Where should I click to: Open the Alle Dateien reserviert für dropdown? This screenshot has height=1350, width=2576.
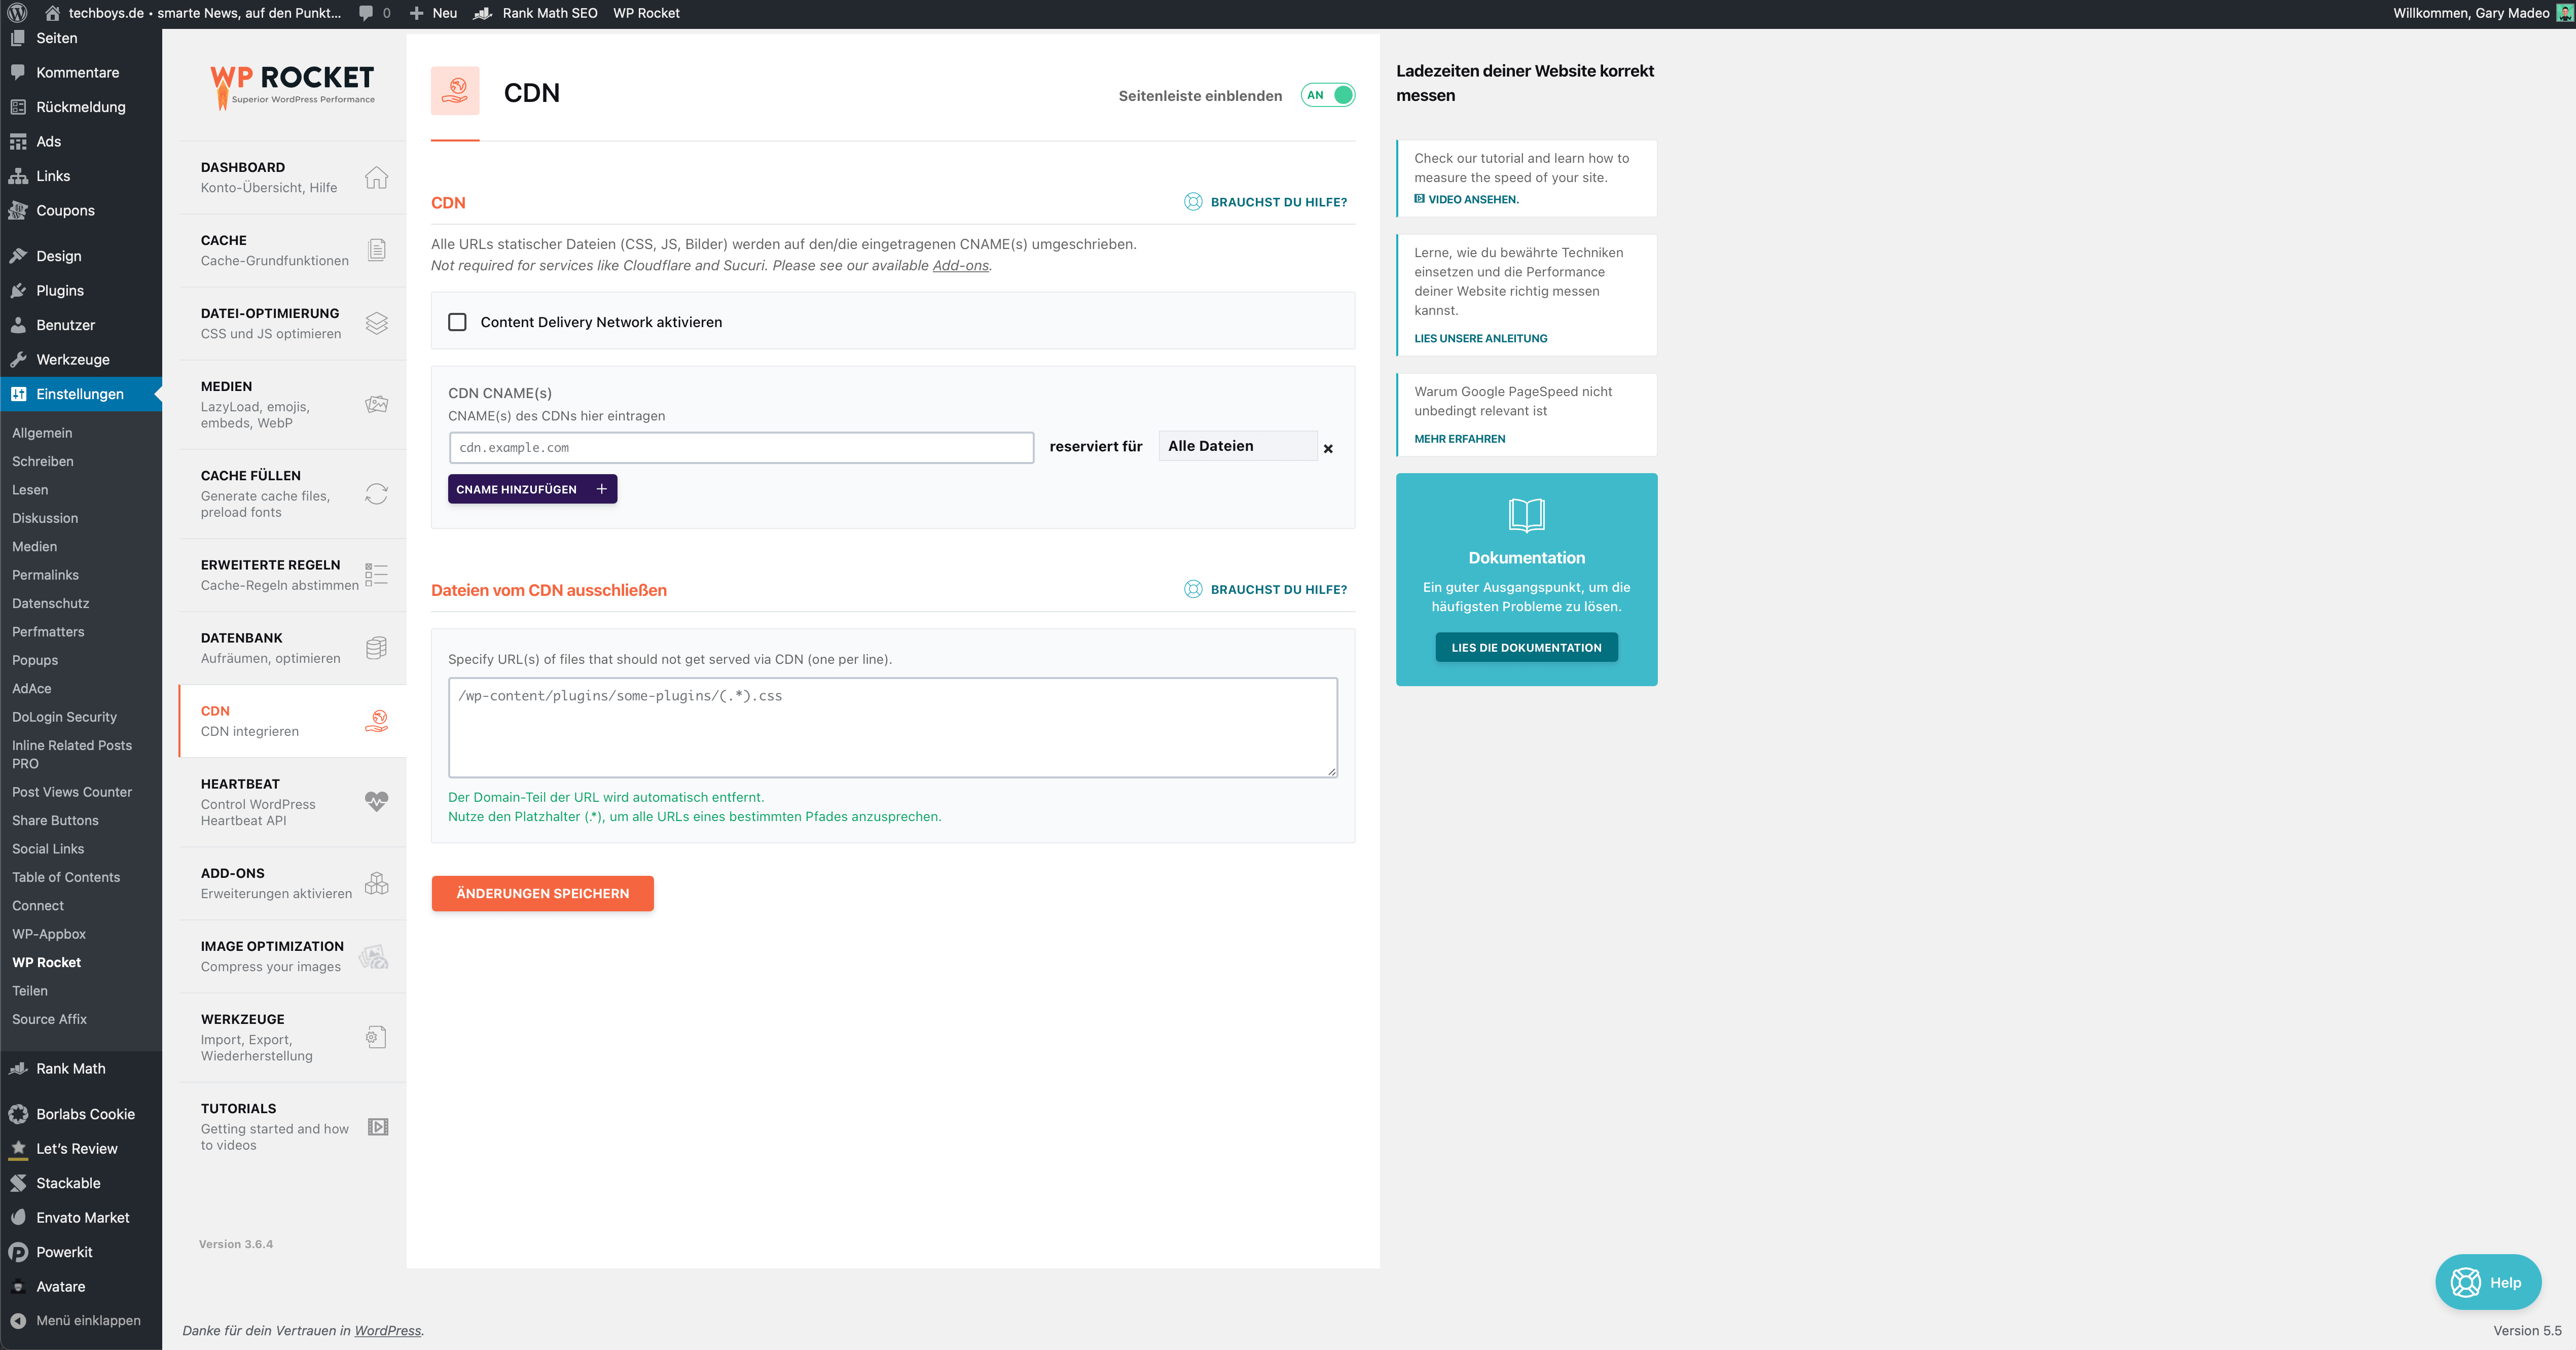click(x=1238, y=446)
